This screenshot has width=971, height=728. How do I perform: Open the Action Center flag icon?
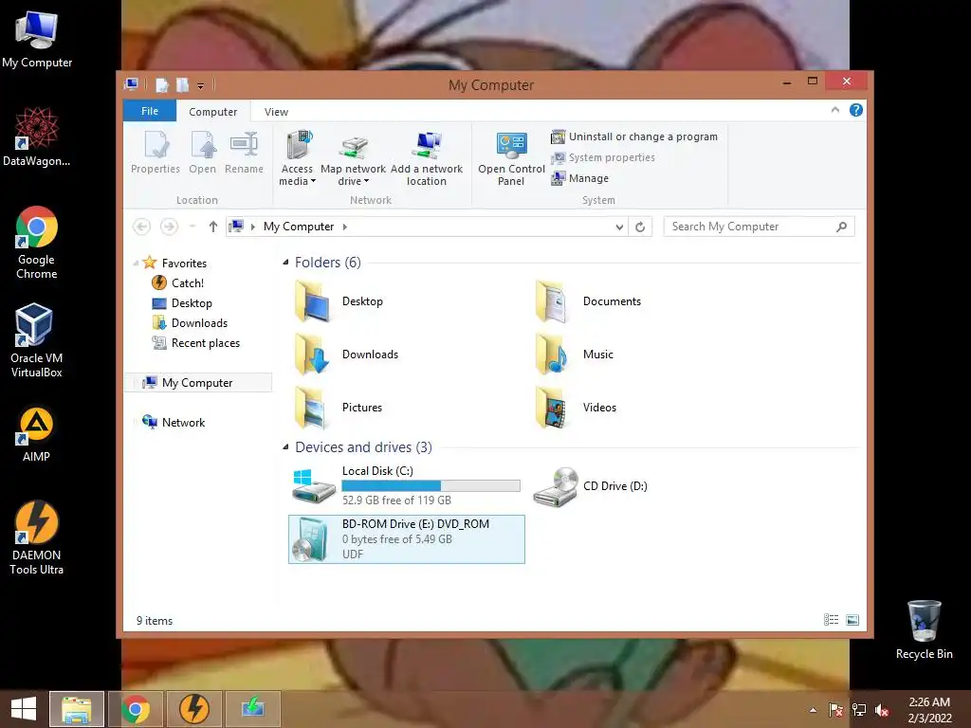point(835,710)
